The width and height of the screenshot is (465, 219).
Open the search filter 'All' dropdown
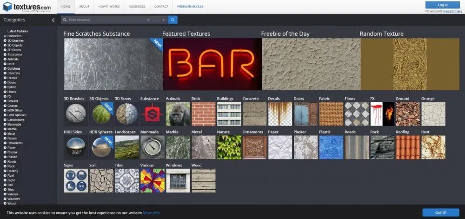pos(156,20)
